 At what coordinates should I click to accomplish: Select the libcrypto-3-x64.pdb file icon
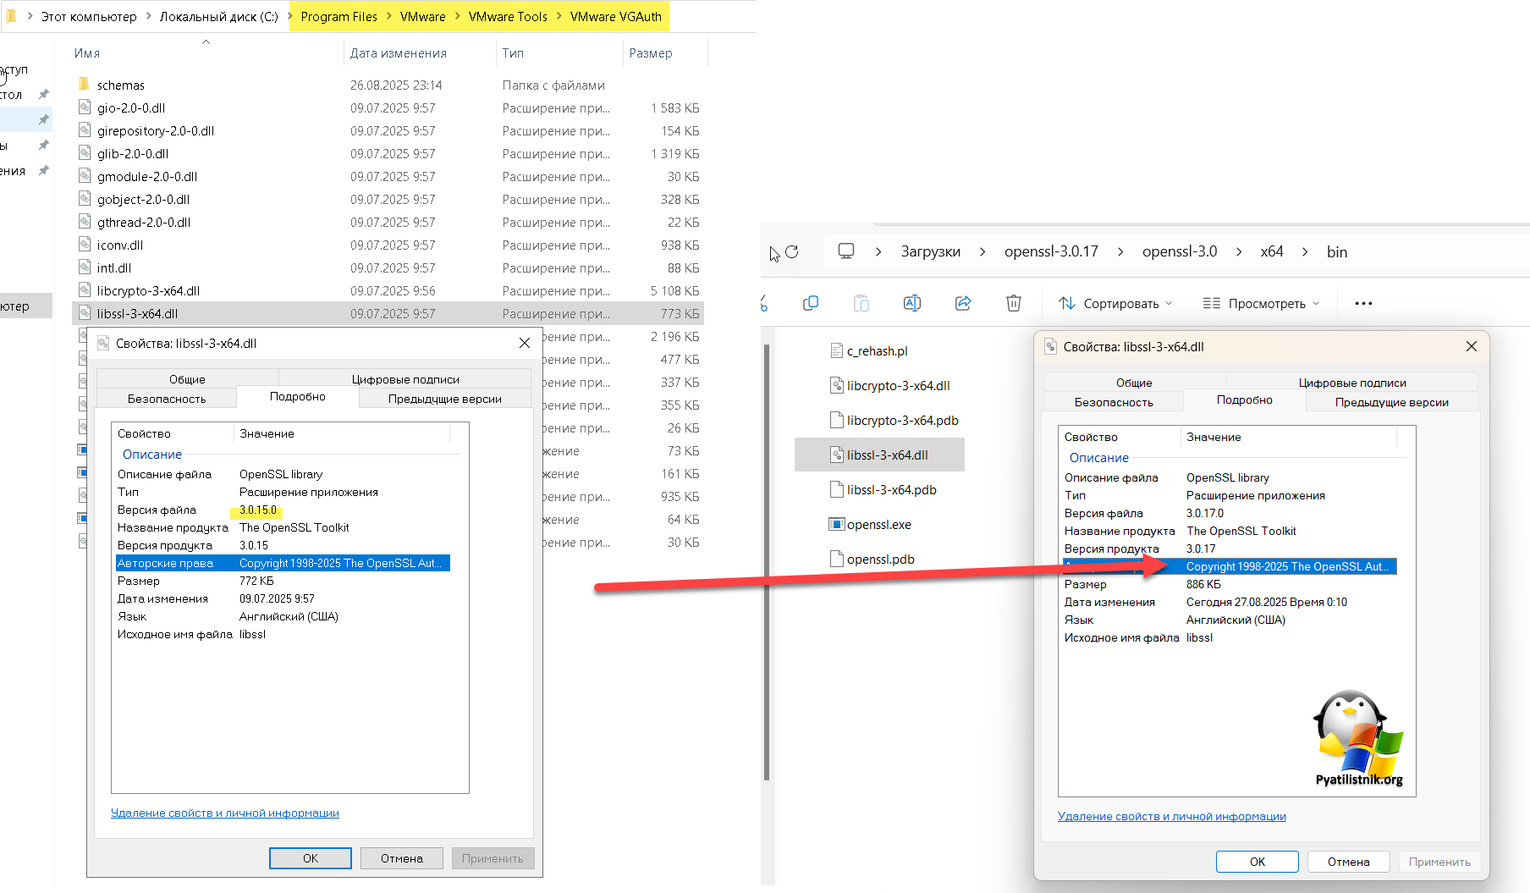pos(836,420)
